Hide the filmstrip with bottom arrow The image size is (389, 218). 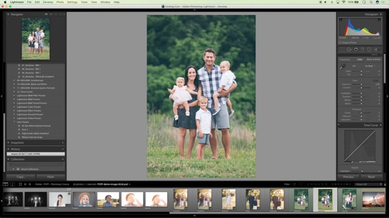point(194,216)
